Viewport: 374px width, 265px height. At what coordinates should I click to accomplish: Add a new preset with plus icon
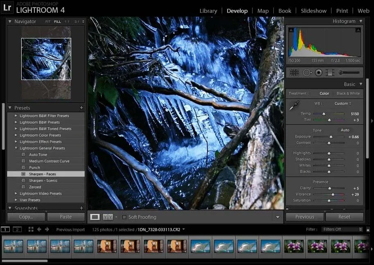(x=81, y=108)
